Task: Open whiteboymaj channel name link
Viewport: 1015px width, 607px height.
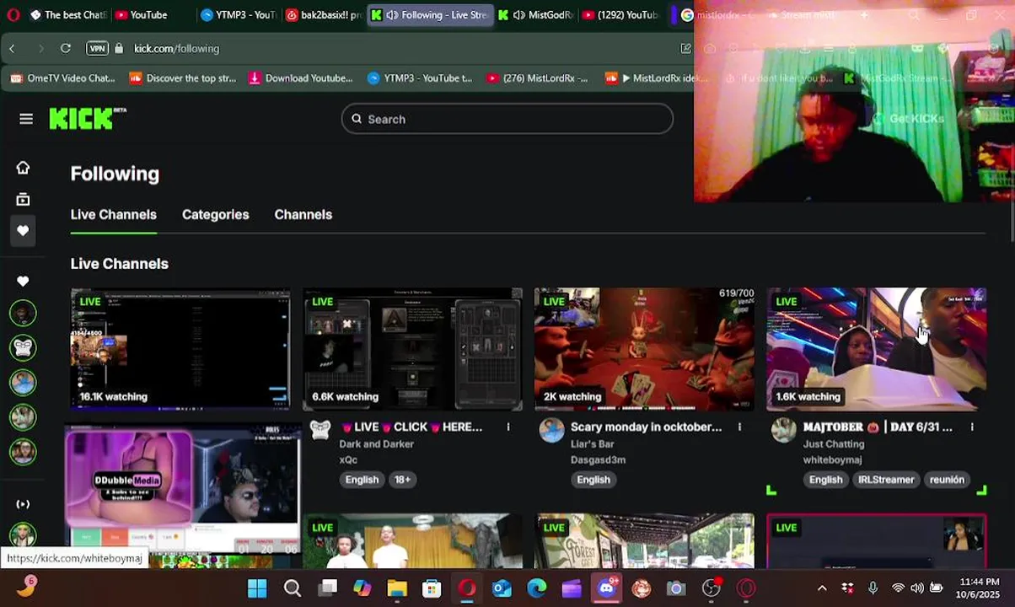Action: click(x=832, y=460)
